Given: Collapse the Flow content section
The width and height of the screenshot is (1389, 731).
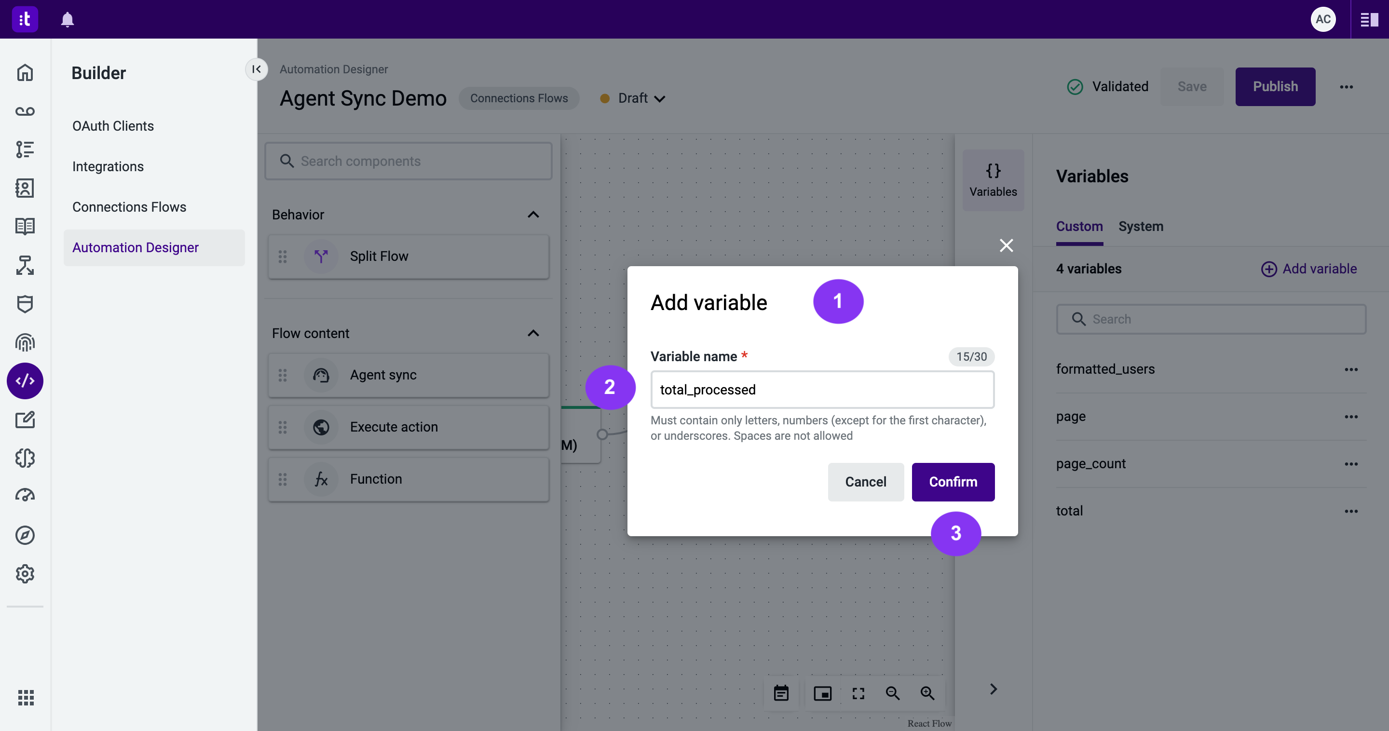Looking at the screenshot, I should pos(534,333).
